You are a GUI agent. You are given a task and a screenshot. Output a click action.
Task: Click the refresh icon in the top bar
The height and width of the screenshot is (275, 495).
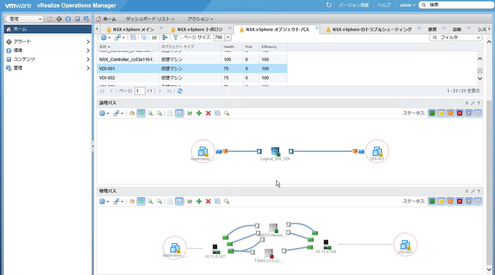point(329,5)
